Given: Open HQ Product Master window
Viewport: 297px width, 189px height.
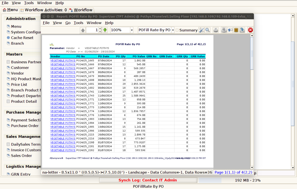Looking at the screenshot, I should [x=24, y=79].
